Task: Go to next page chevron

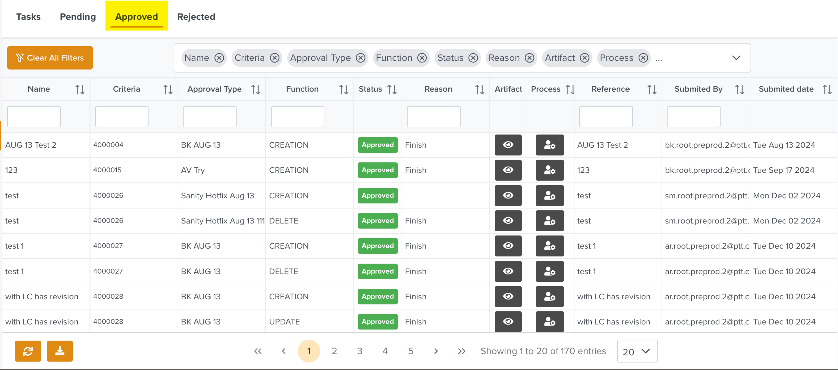Action: [x=436, y=351]
